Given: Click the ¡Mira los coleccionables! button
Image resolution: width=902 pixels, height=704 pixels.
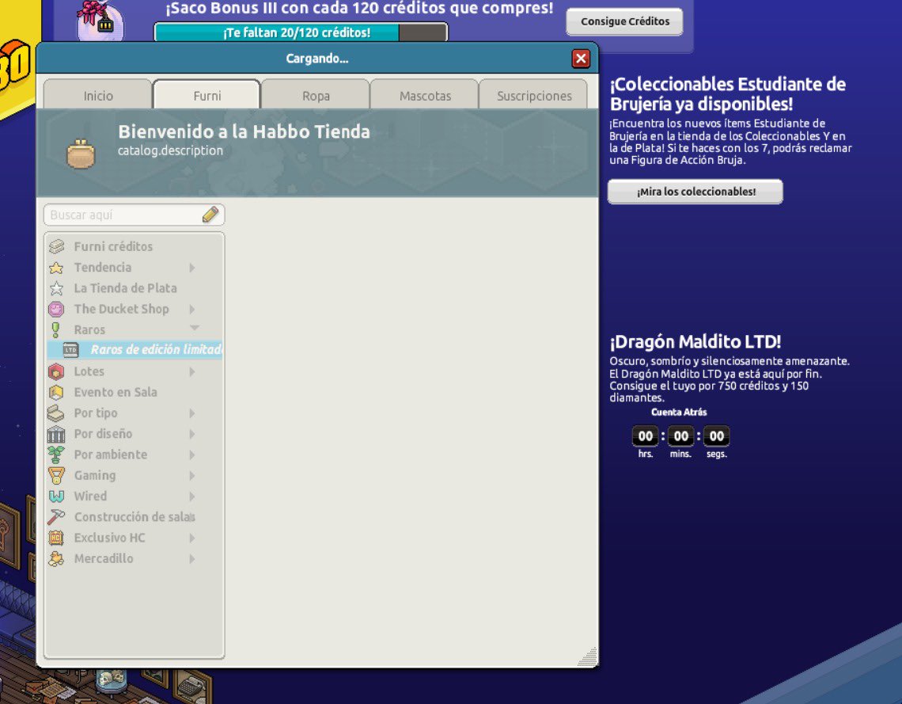Looking at the screenshot, I should 695,192.
